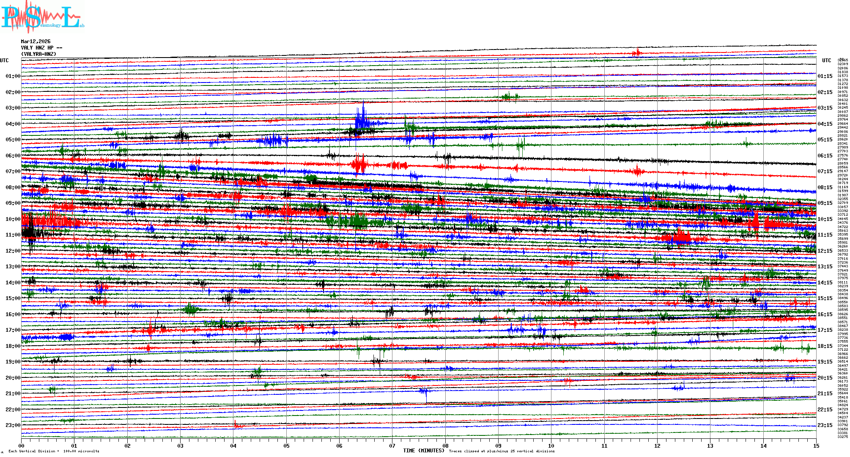The height and width of the screenshot is (457, 850).
Task: Click minute marker 15 on bottom axis
Action: click(x=816, y=446)
